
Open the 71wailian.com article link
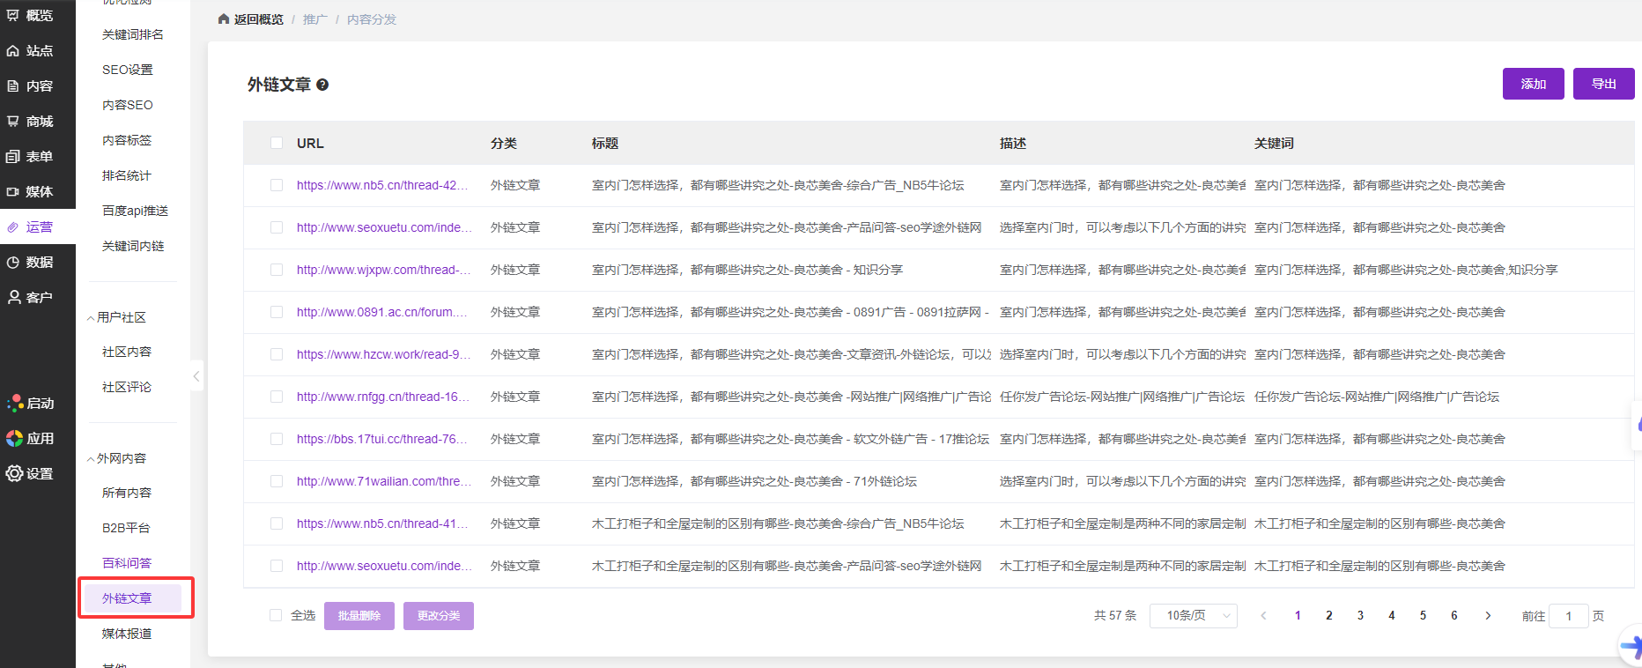(x=383, y=481)
